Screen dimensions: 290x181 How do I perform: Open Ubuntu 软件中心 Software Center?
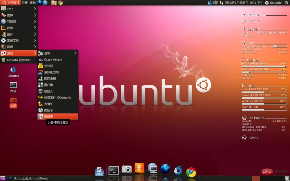coord(19,60)
